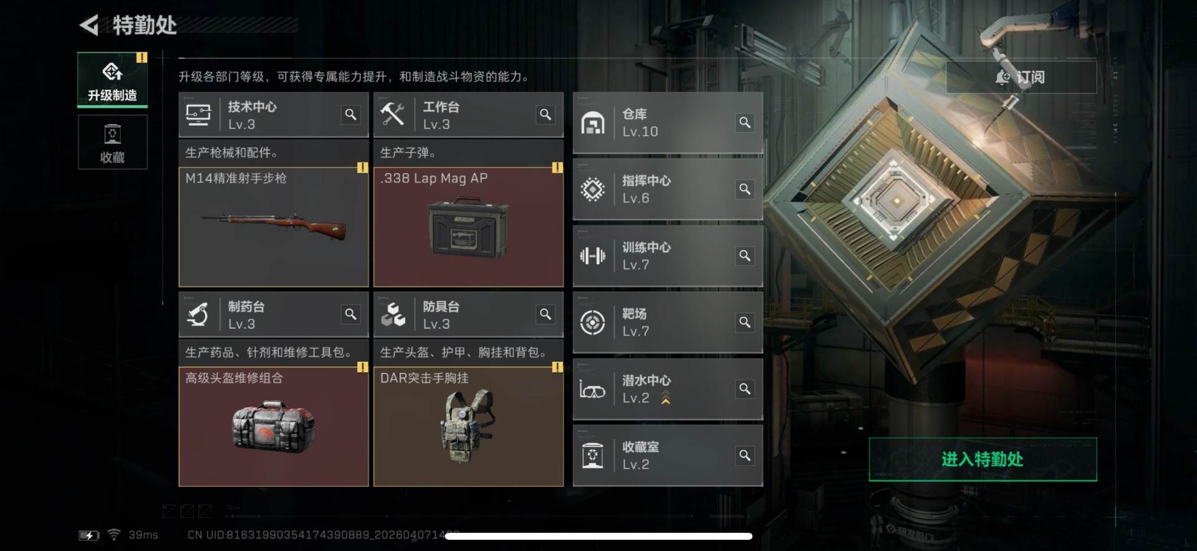Click the 制药台 microscope icon

[x=198, y=314]
